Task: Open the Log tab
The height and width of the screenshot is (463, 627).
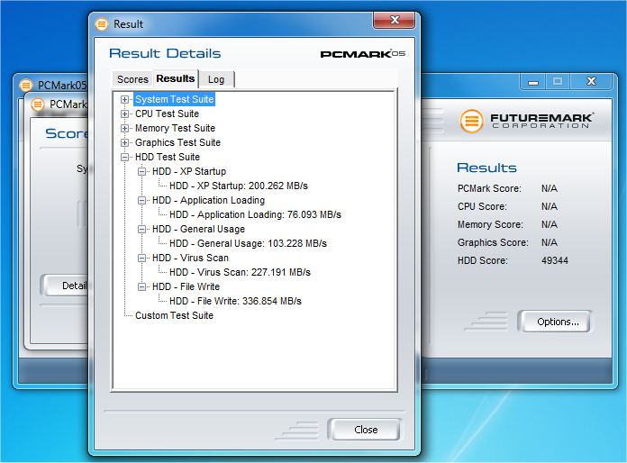Action: click(x=216, y=79)
